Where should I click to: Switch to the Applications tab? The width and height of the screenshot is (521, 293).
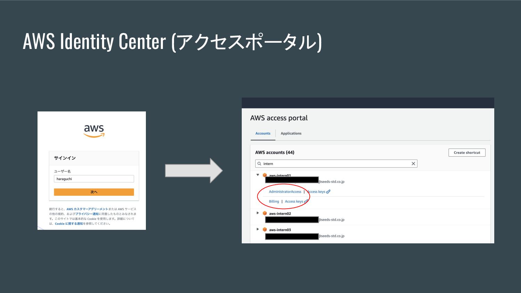coord(291,133)
